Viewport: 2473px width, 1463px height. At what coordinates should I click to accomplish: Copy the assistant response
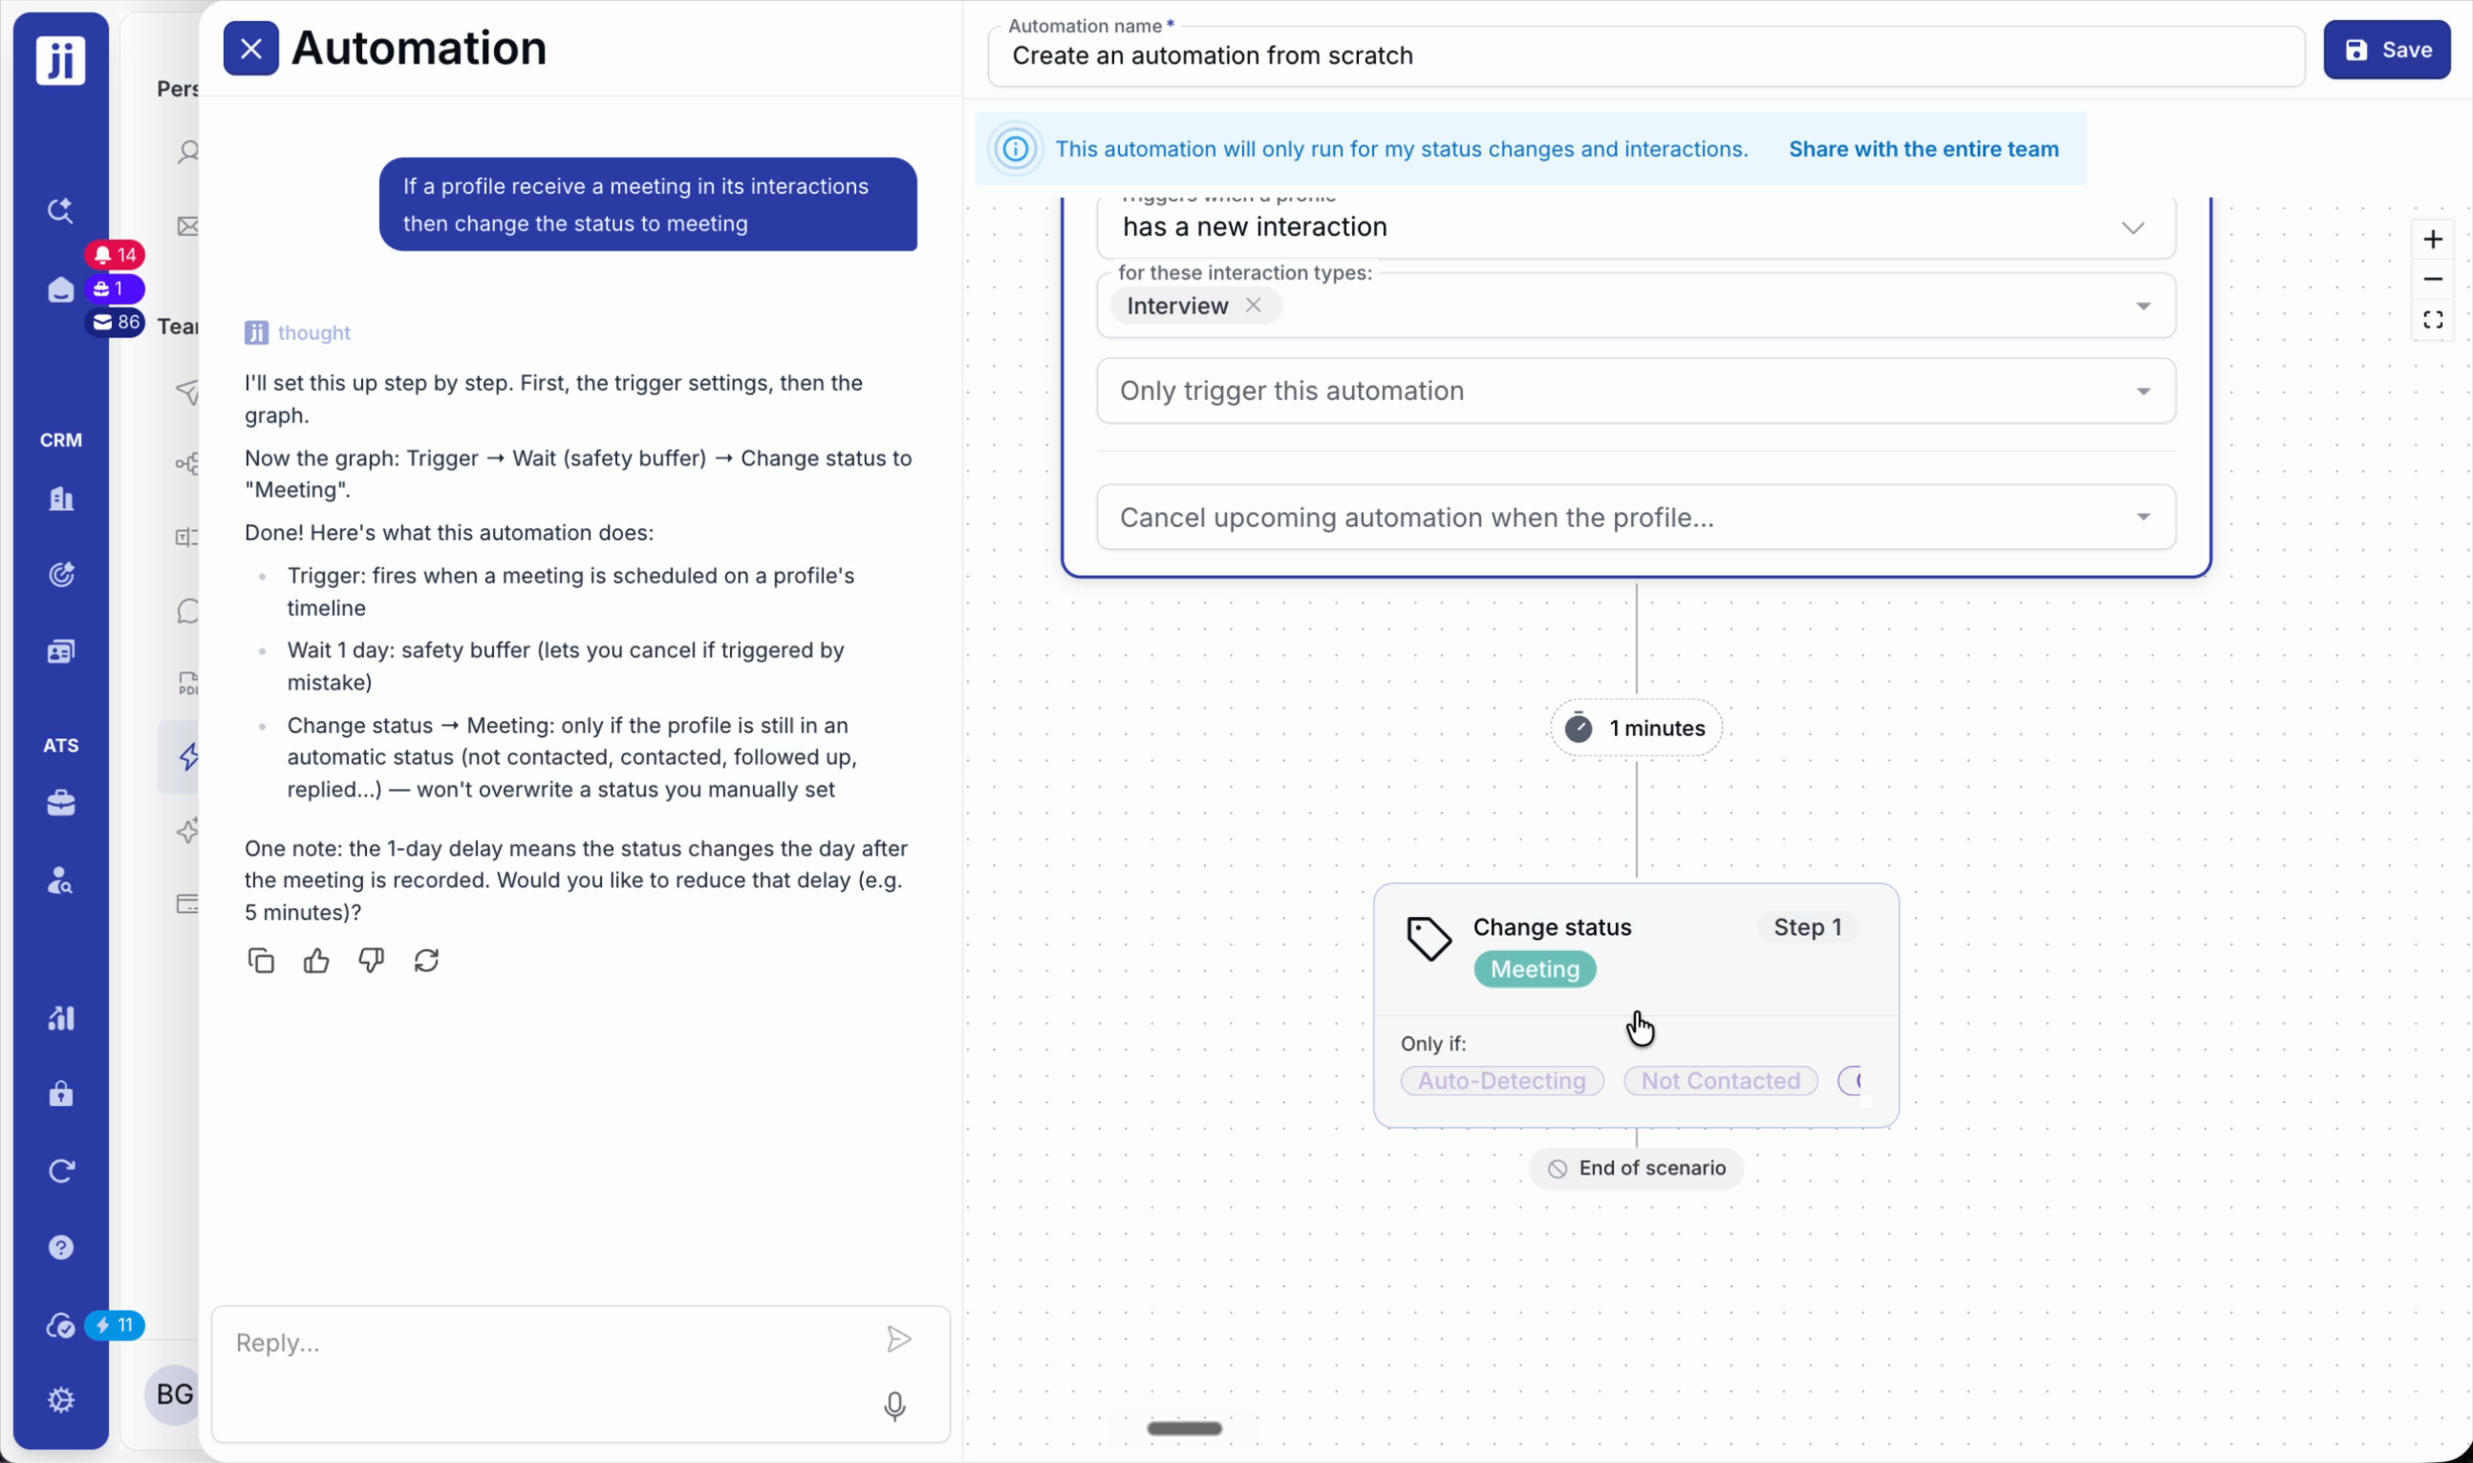click(x=262, y=961)
